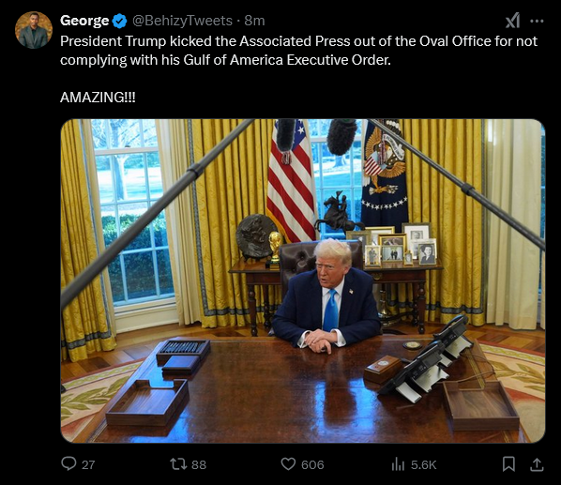Open George's profile picture avatar
The height and width of the screenshot is (485, 561).
pyautogui.click(x=34, y=30)
